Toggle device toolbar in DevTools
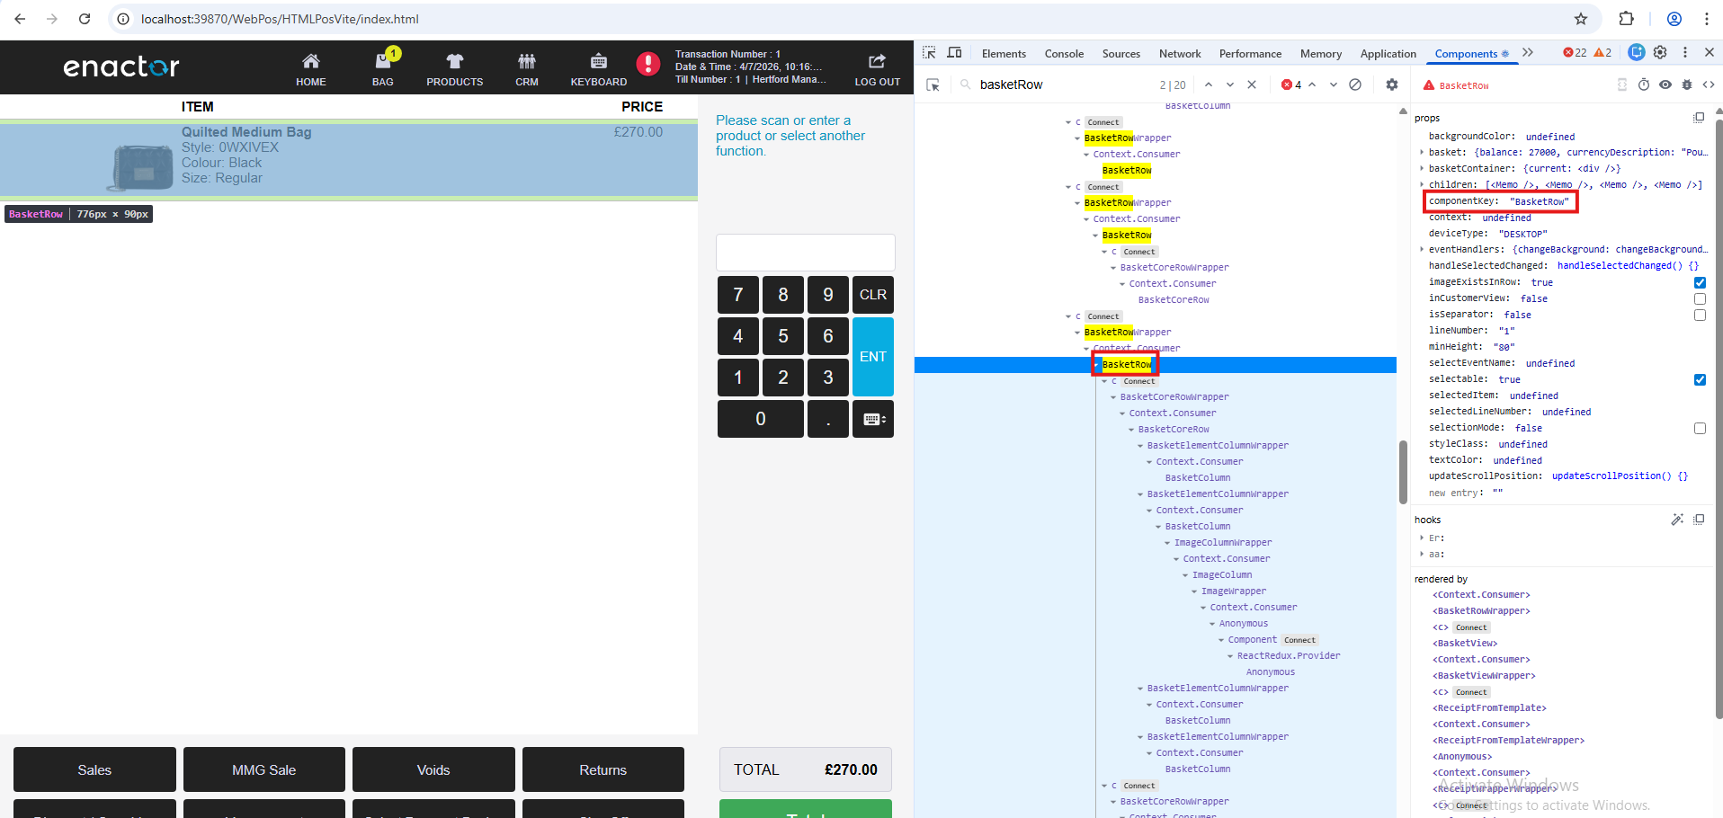Image resolution: width=1723 pixels, height=818 pixels. pos(954,53)
